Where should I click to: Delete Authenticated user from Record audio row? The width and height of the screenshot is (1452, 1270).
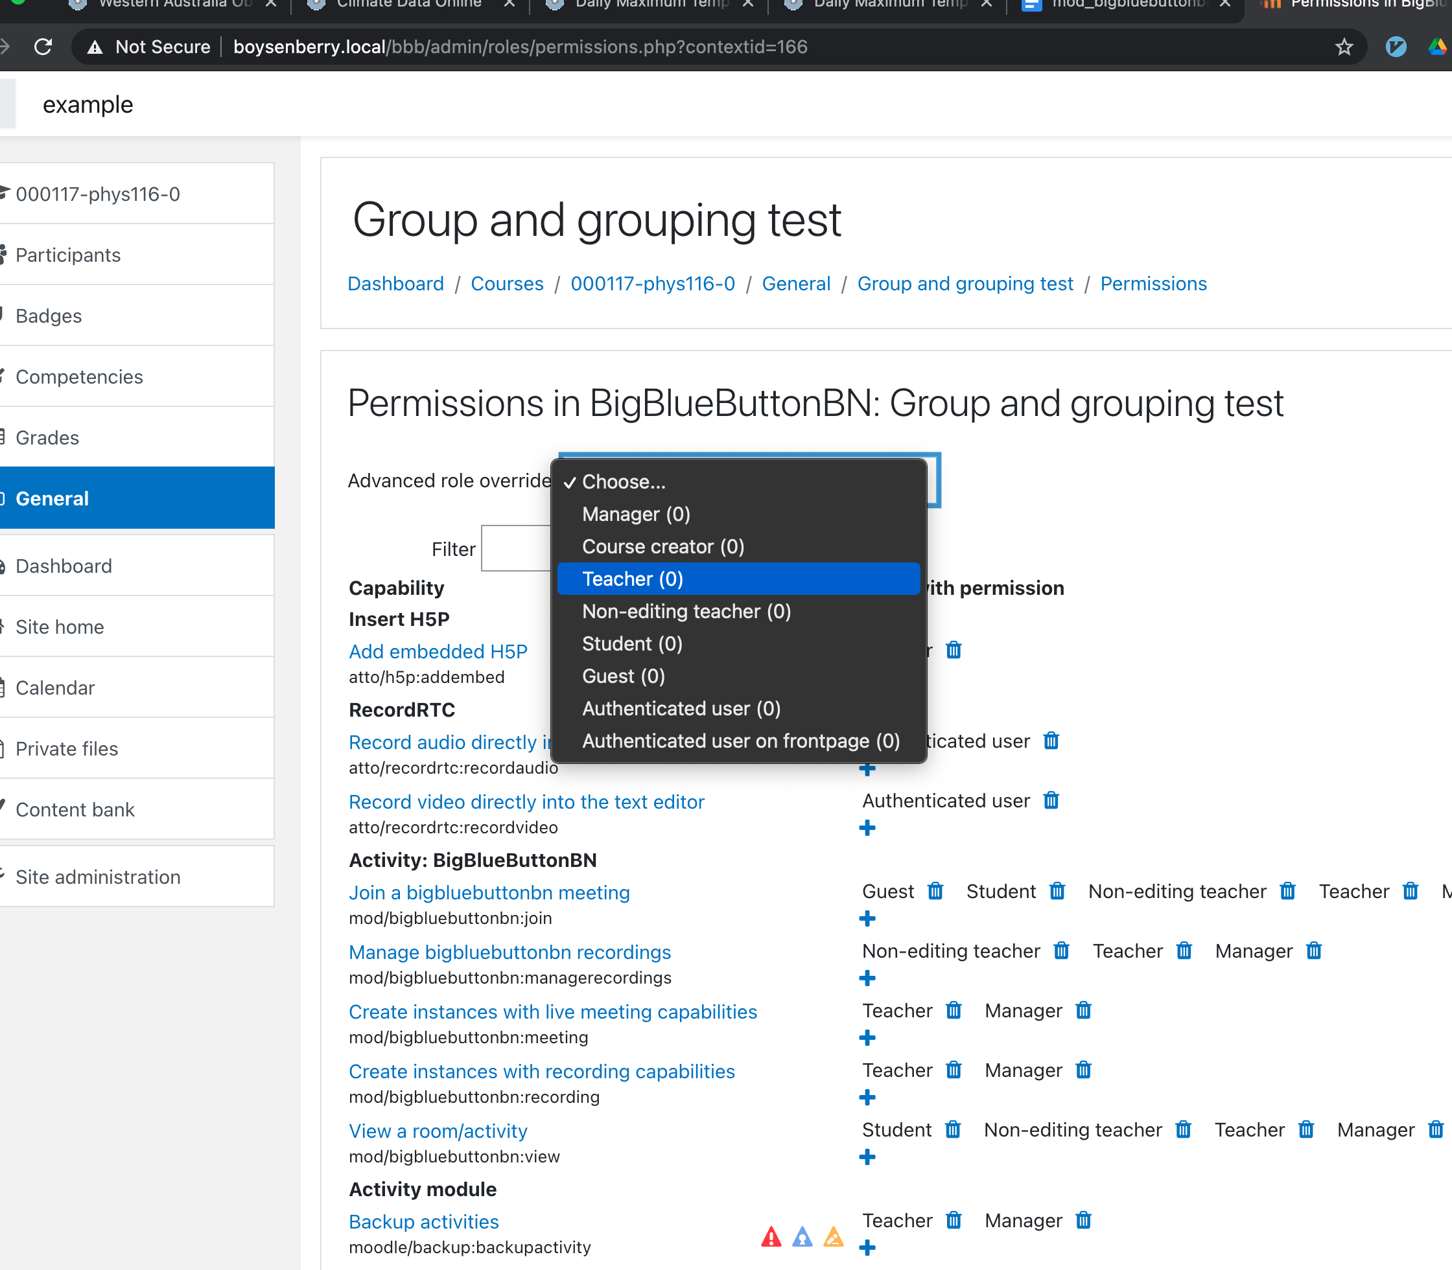click(1051, 741)
